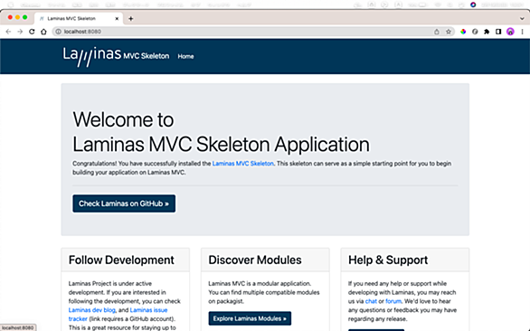Share this page via the share icon
The height and width of the screenshot is (331, 530).
pos(437,32)
